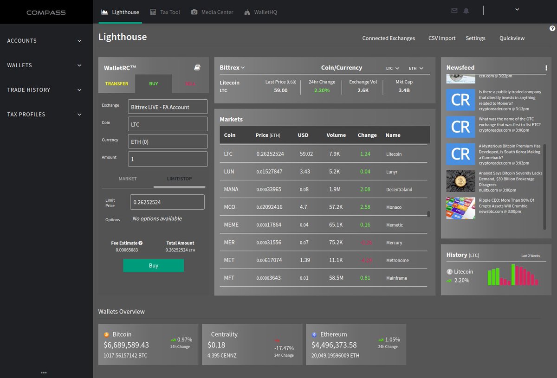Viewport: 557px width, 378px height.
Task: Click the History Last 2 Weeks bar chart
Action: pos(513,275)
